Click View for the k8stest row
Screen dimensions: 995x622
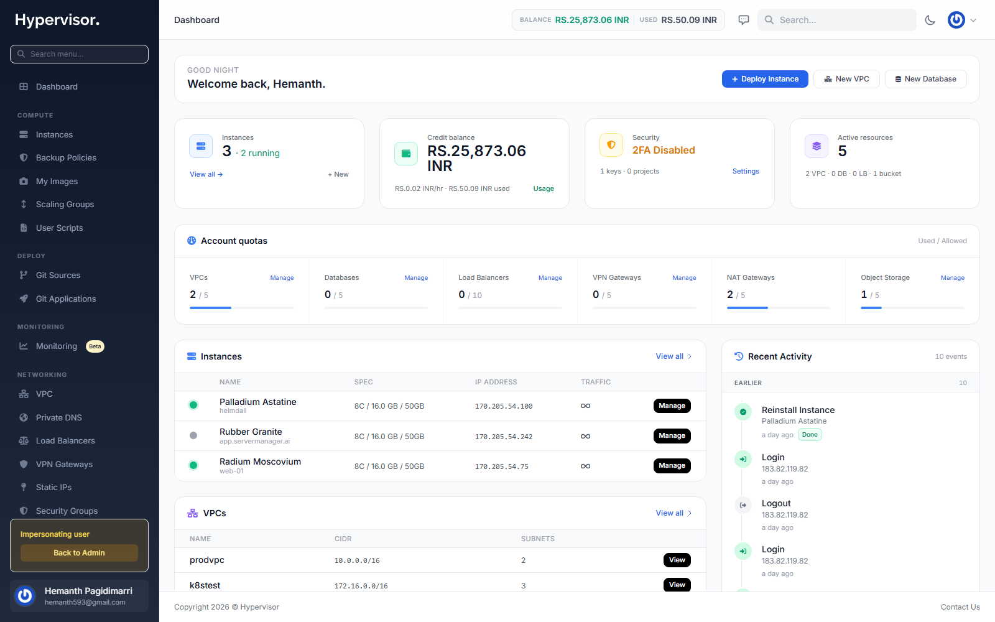point(677,585)
